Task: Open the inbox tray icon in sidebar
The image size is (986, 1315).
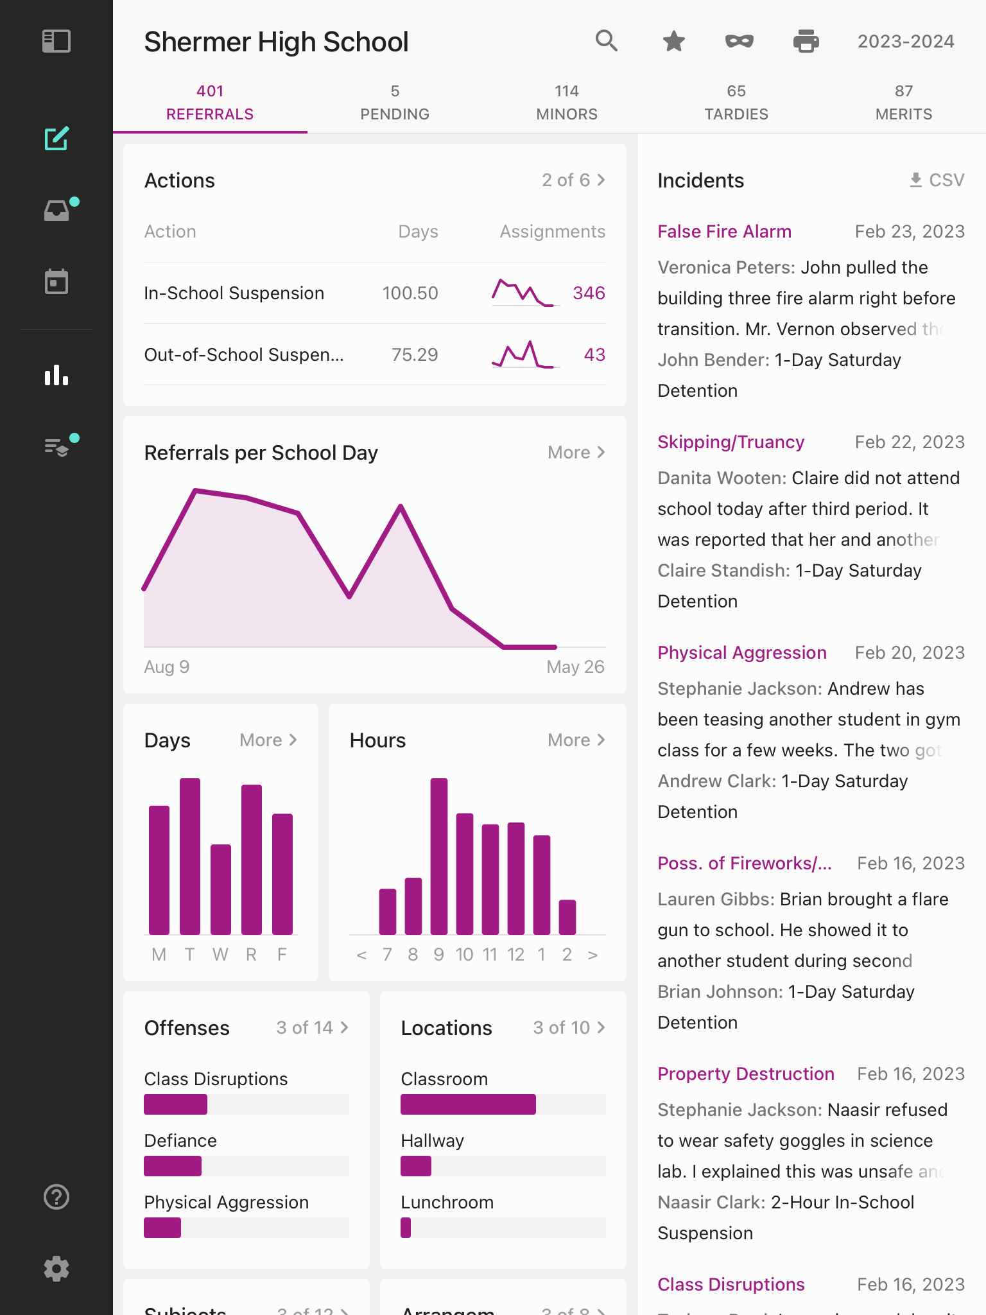Action: (x=56, y=209)
